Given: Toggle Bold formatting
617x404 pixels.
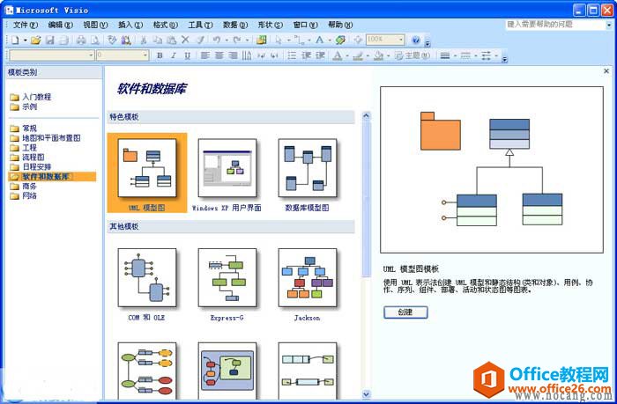Looking at the screenshot, I should [x=160, y=55].
